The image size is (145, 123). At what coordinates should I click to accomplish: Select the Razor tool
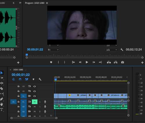(x=2, y=88)
